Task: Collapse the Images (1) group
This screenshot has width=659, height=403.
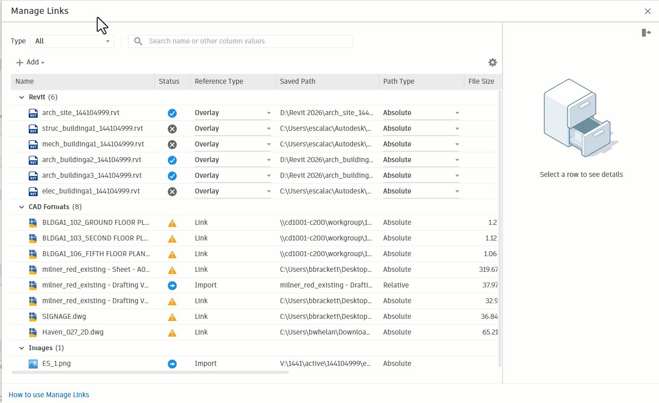Action: [x=22, y=348]
